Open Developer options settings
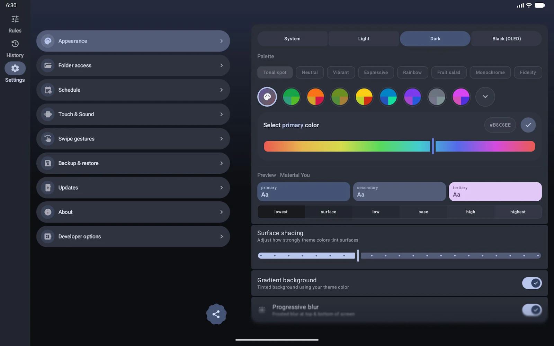 point(133,237)
